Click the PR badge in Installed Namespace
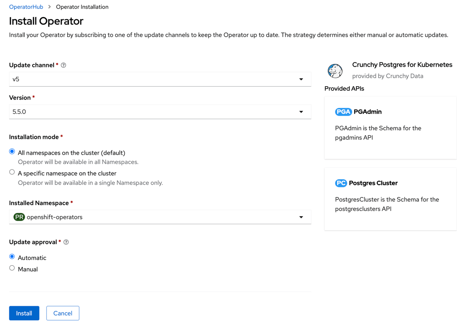This screenshot has height=328, width=457. click(x=19, y=217)
